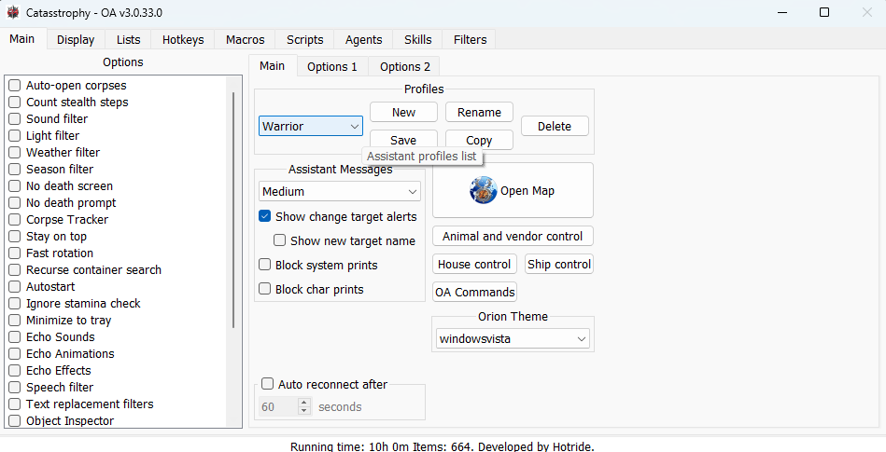Check the Corpse Tracker option

pyautogui.click(x=15, y=220)
